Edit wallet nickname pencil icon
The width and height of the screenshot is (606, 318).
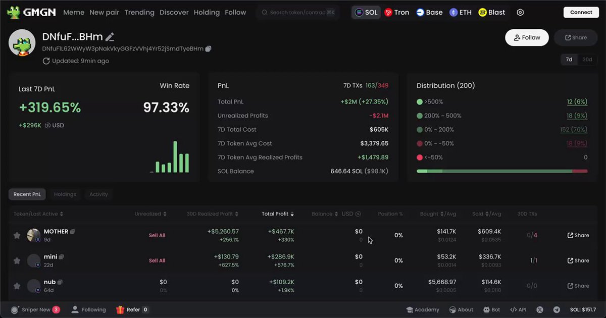110,37
